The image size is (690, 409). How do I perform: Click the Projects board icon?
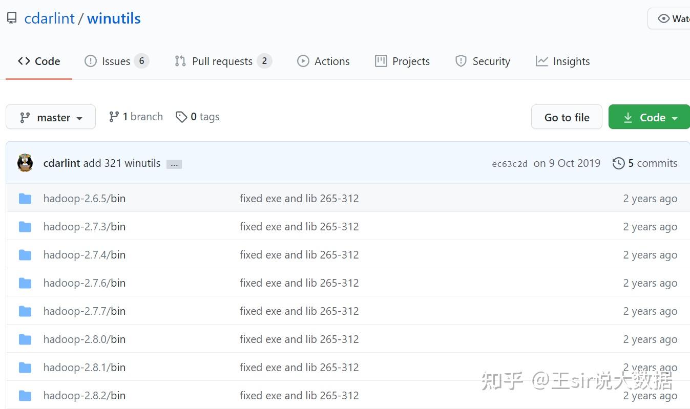point(380,61)
